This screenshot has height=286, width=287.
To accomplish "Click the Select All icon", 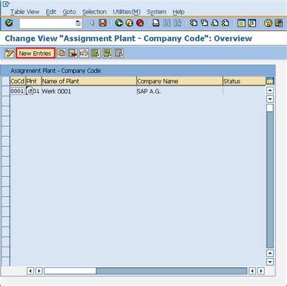I will (96, 53).
